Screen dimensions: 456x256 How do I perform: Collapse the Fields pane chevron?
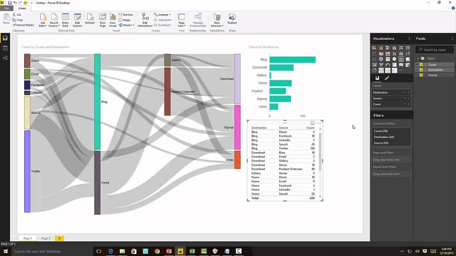452,38
